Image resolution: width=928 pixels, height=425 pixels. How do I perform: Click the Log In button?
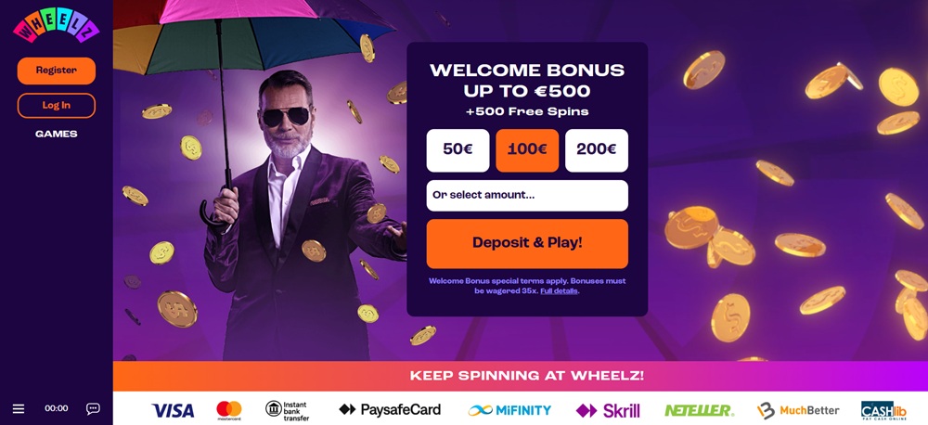pyautogui.click(x=57, y=106)
